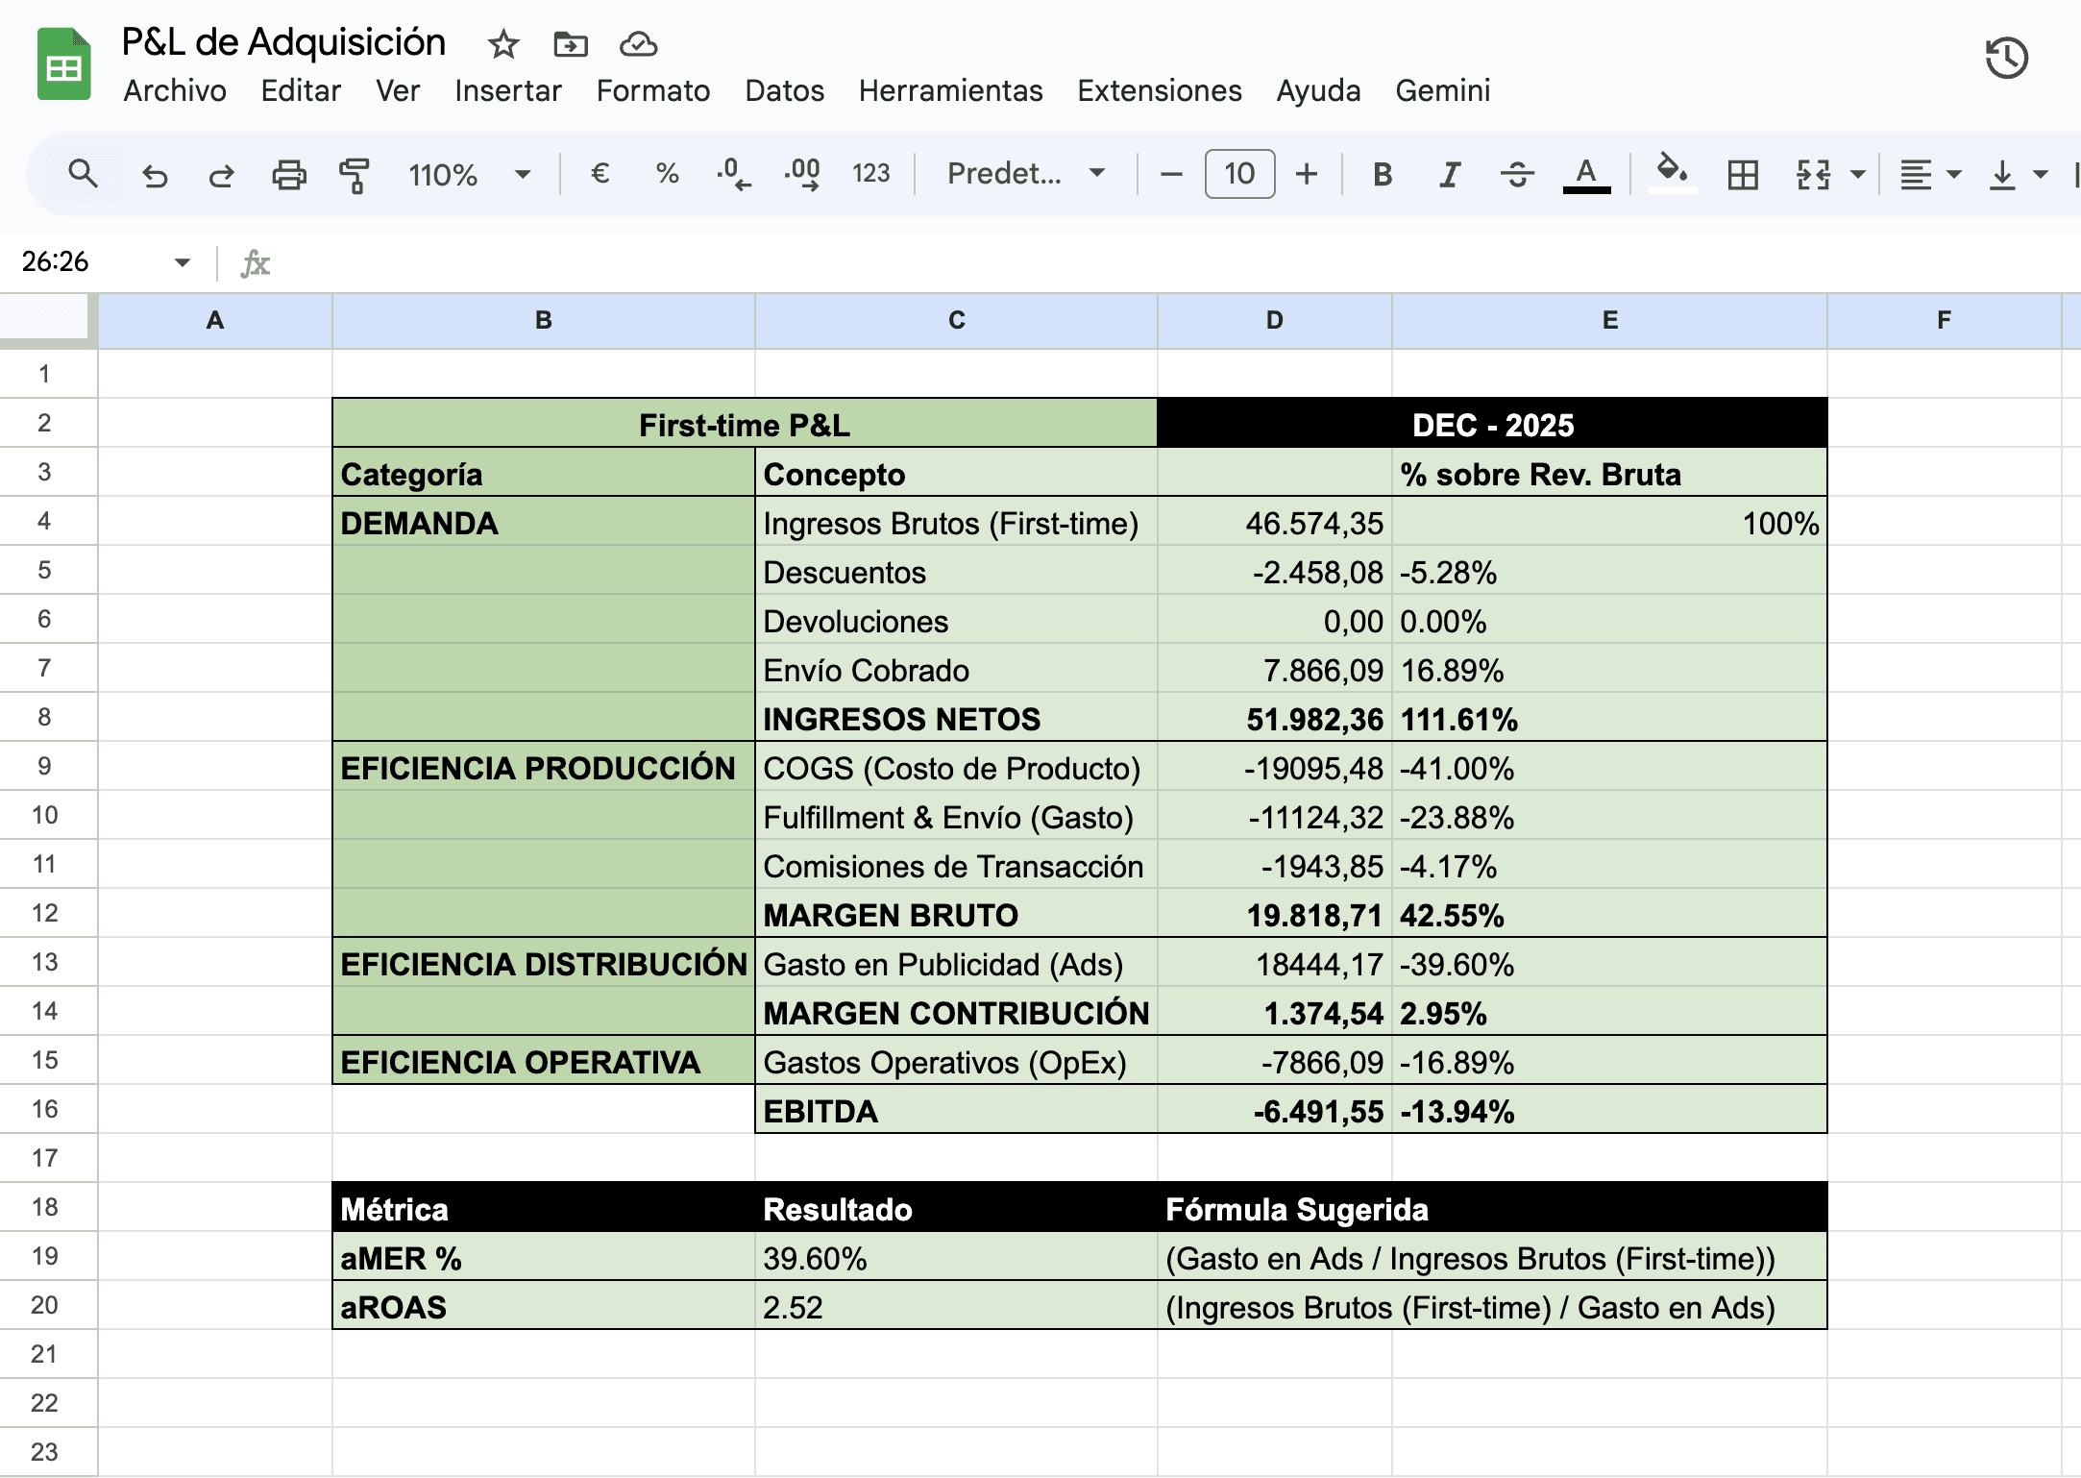Click the redo arrow icon
The height and width of the screenshot is (1478, 2081).
point(221,175)
